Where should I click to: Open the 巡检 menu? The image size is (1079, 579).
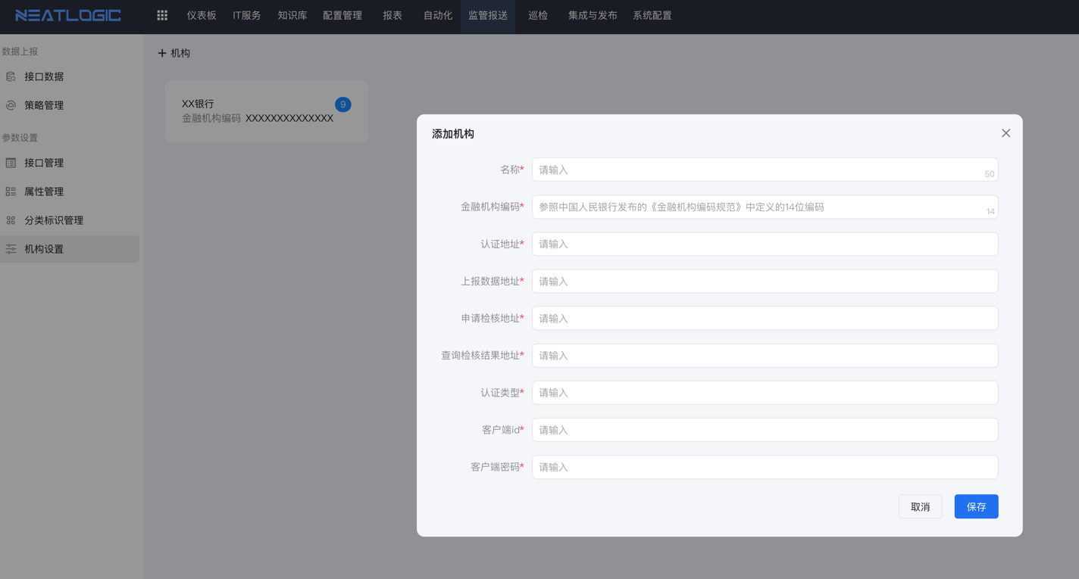538,15
